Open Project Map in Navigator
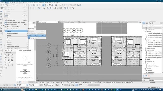163x91 pixels. (144, 23)
